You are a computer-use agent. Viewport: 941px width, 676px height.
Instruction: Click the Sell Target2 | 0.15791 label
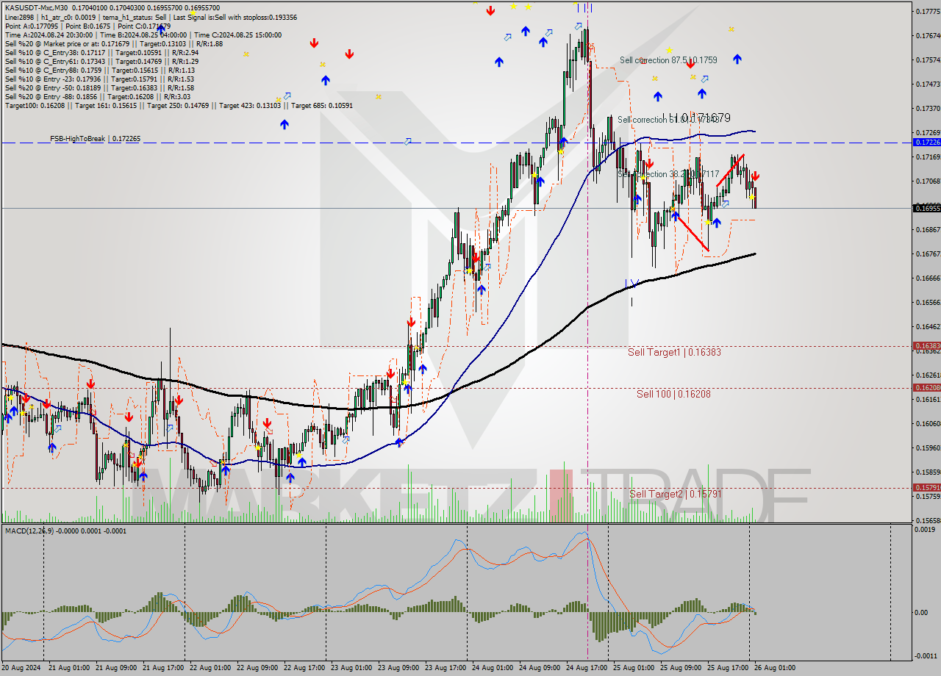pos(676,494)
